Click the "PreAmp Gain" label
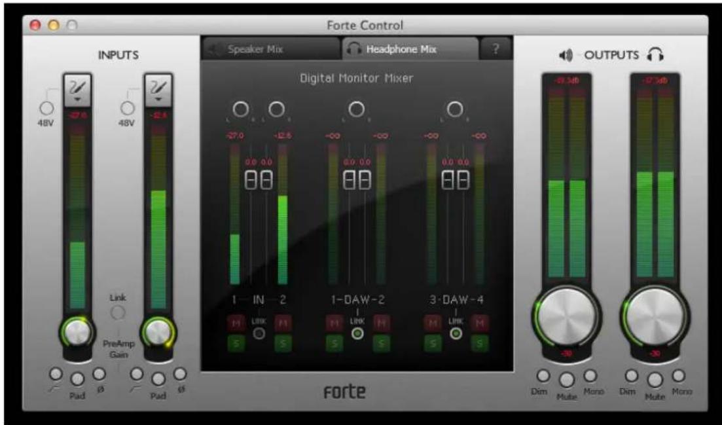Image resolution: width=722 pixels, height=425 pixels. 118,350
